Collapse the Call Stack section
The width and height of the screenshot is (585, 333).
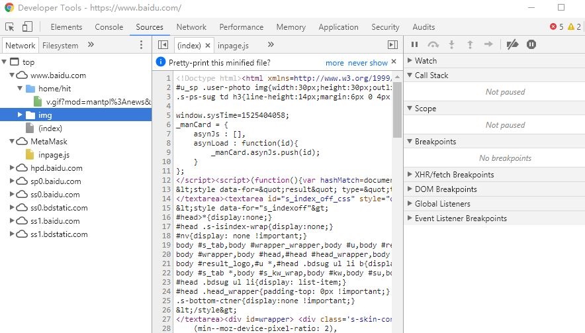click(409, 75)
